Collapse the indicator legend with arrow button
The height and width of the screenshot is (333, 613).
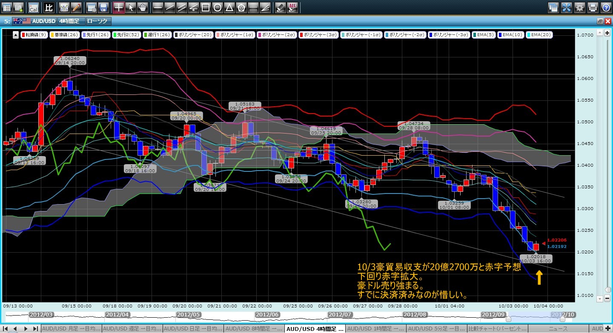point(15,35)
